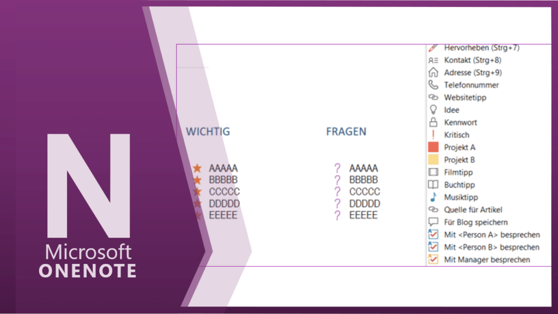Click the WICHTIG heading
558x314 pixels.
click(208, 132)
